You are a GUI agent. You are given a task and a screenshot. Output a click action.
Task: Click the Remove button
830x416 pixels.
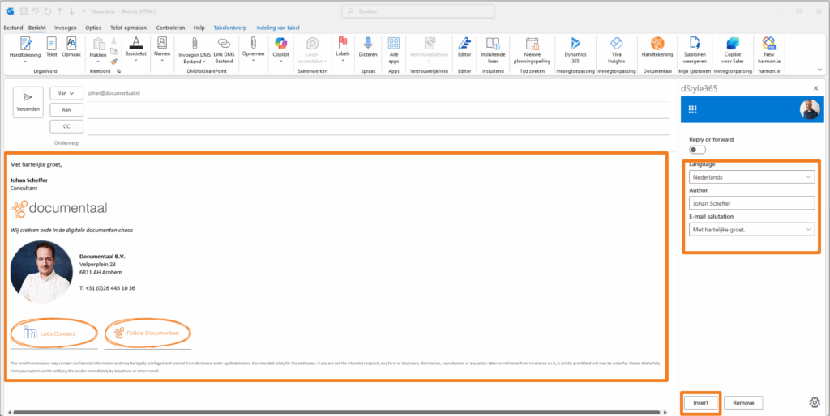click(743, 403)
